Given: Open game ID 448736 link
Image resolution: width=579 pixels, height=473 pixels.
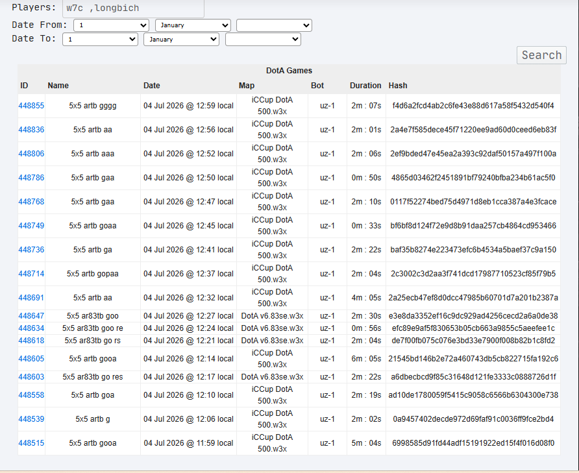Looking at the screenshot, I should point(31,250).
